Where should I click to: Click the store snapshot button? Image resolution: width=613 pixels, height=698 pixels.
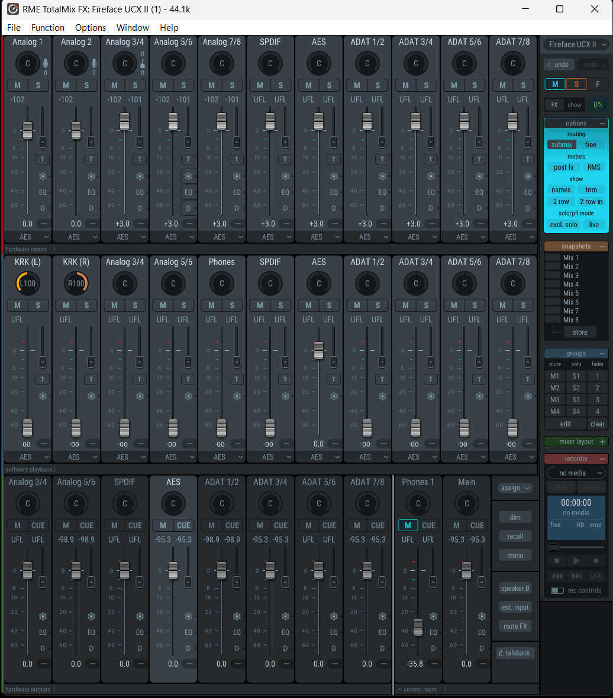point(580,332)
